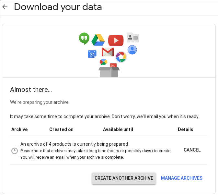Click the Picasa pinwheel icon
The image size is (218, 195).
click(x=121, y=57)
